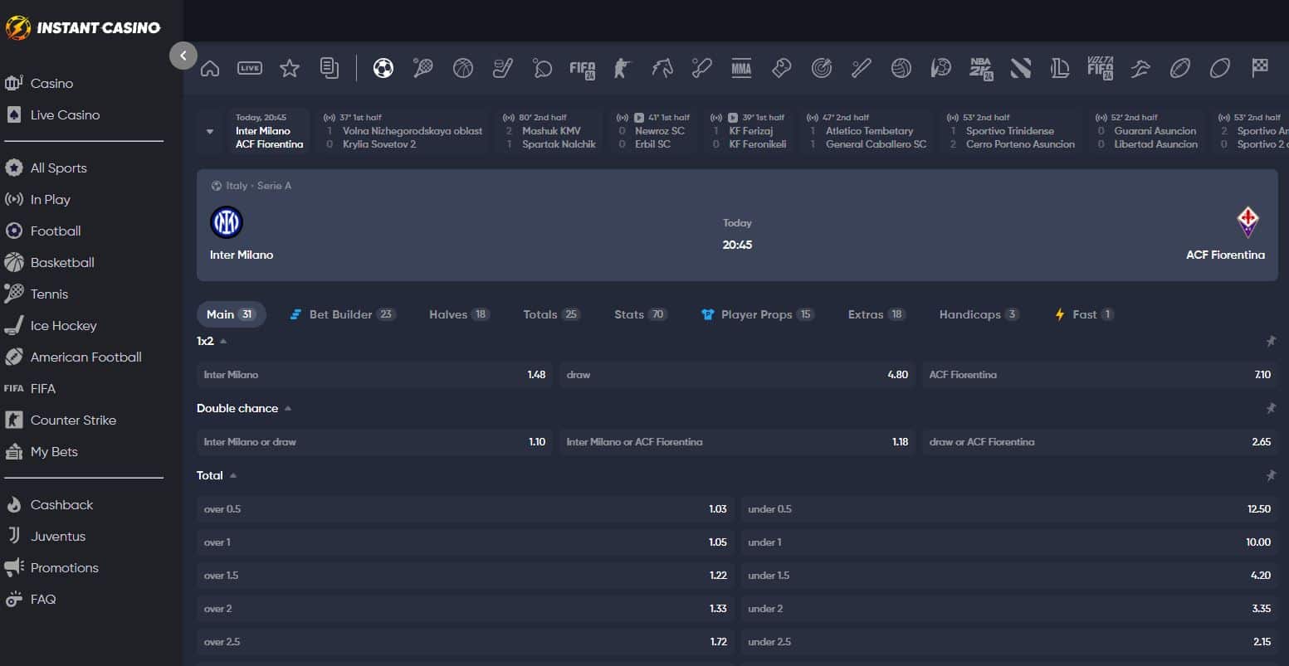The height and width of the screenshot is (666, 1289).
Task: Open the Cashback page
Action: pyautogui.click(x=61, y=504)
